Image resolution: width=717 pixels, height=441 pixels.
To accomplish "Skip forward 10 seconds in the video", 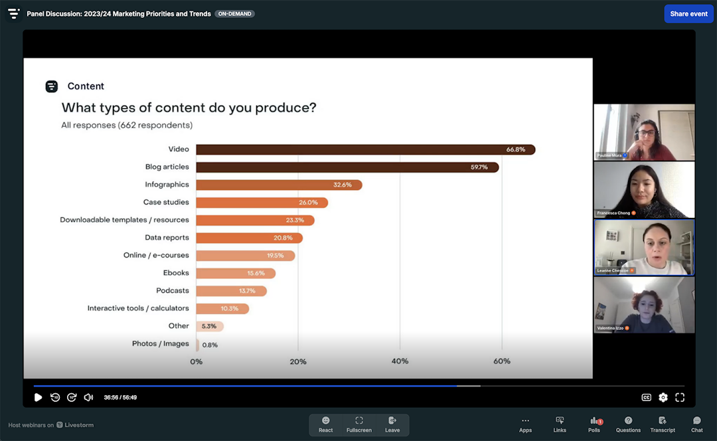I will pos(72,398).
